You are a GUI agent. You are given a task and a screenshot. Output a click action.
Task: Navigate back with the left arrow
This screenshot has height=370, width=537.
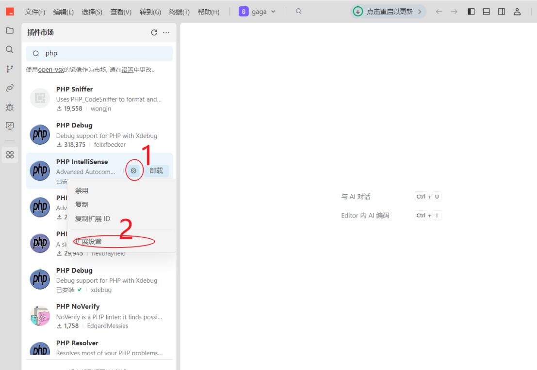pos(439,12)
